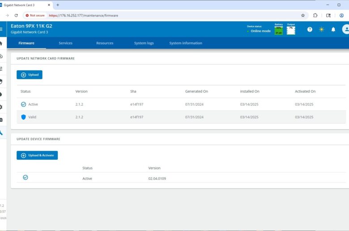
Task: Select the Valid firmware row shield icon
Action: click(24, 117)
